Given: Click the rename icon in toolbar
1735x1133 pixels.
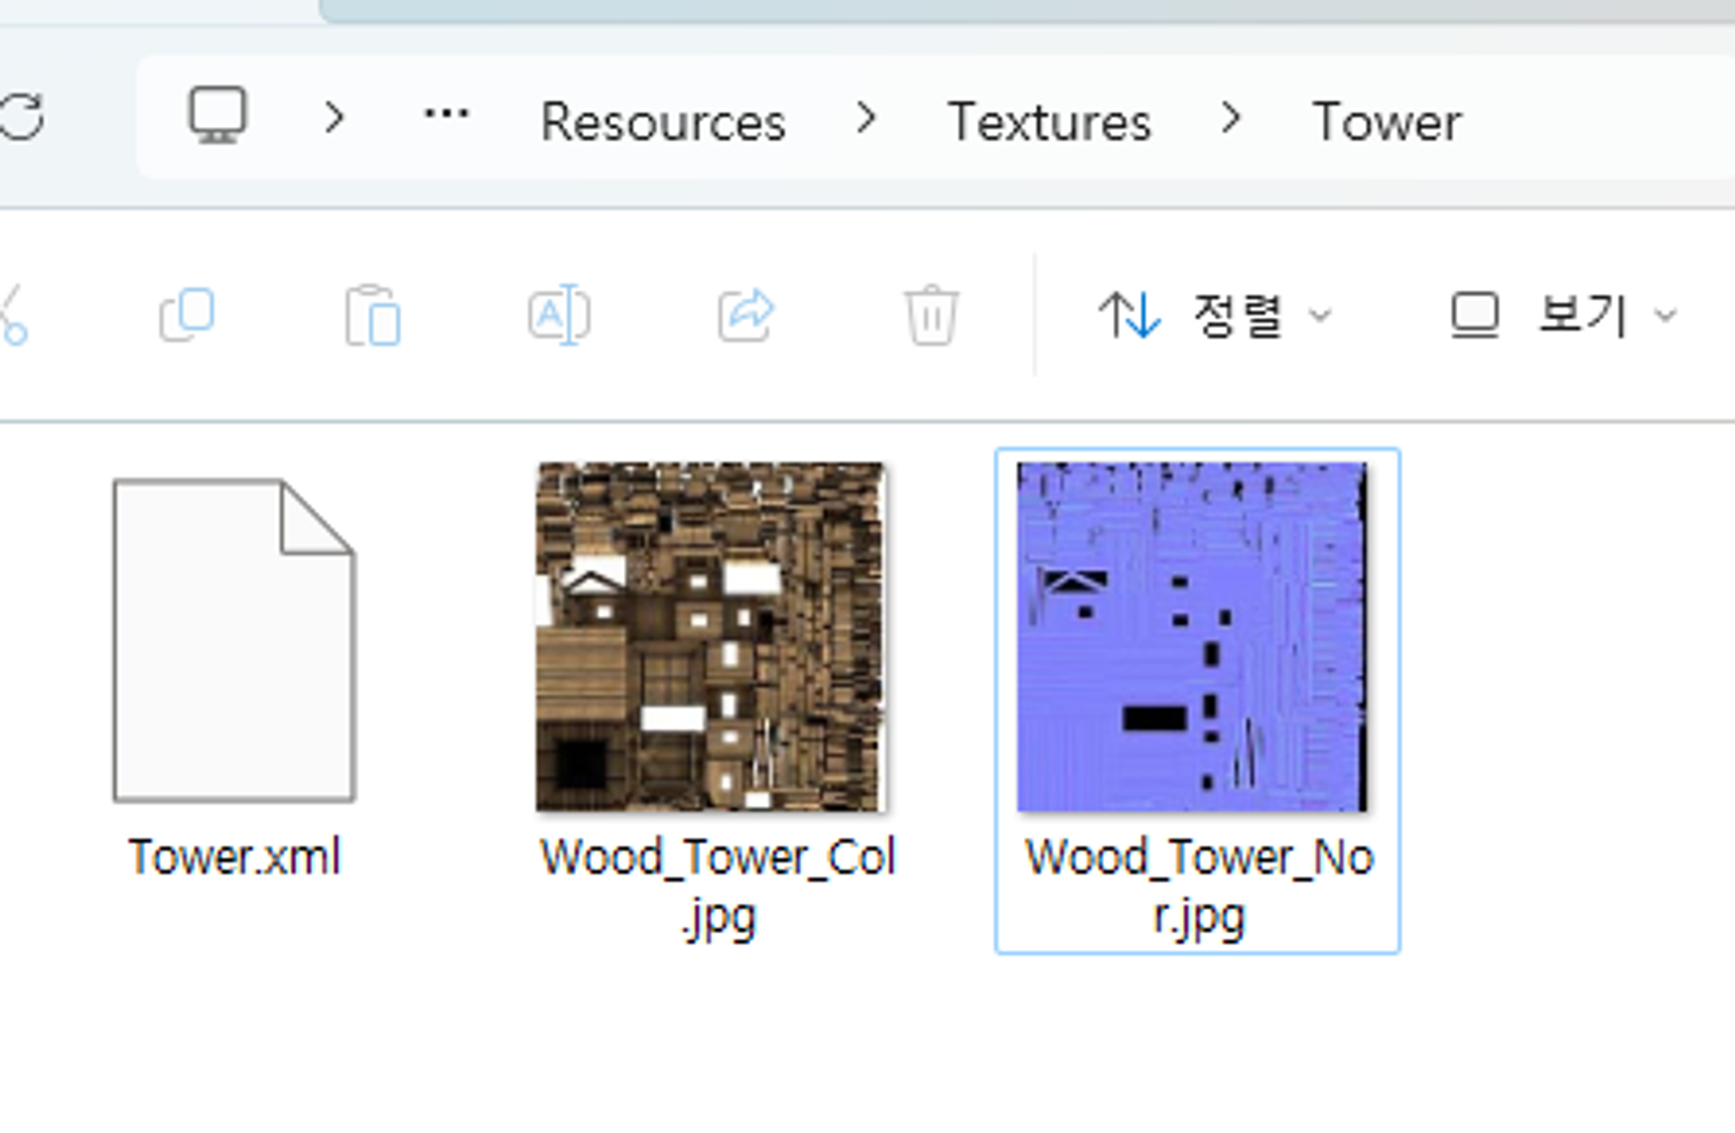Looking at the screenshot, I should pos(560,315).
